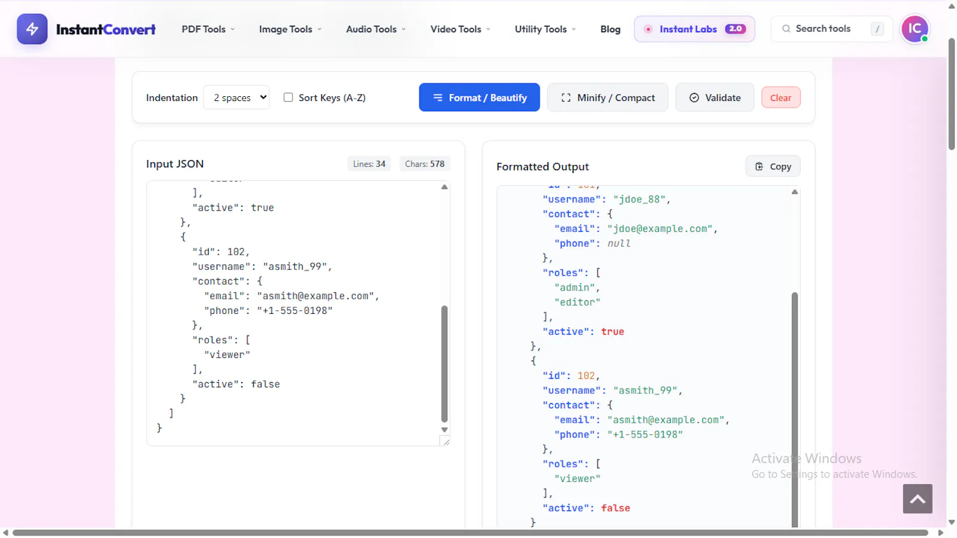Image resolution: width=957 pixels, height=538 pixels.
Task: Click the textarea resize handle
Action: point(445,441)
